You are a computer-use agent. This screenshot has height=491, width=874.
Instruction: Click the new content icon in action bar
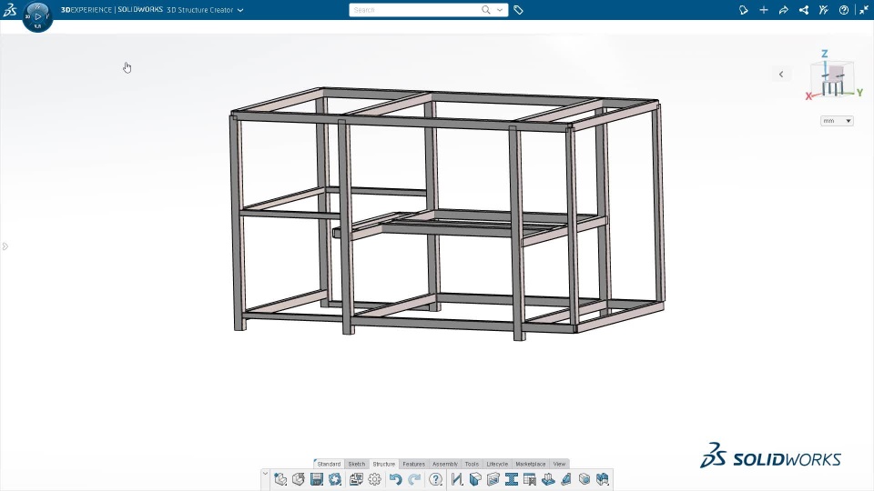coord(280,479)
